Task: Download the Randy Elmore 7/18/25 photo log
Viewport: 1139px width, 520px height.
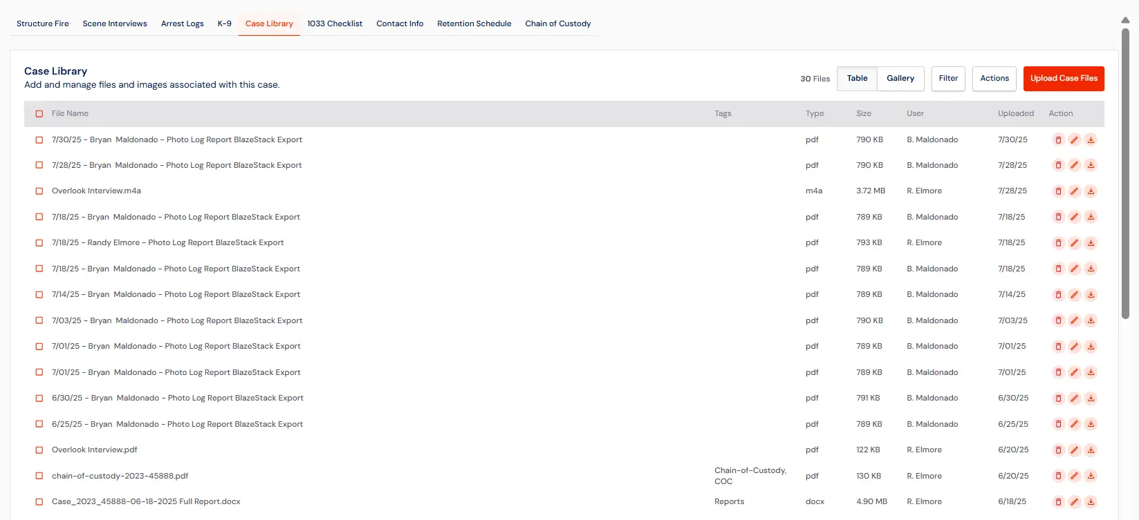Action: [x=1091, y=243]
